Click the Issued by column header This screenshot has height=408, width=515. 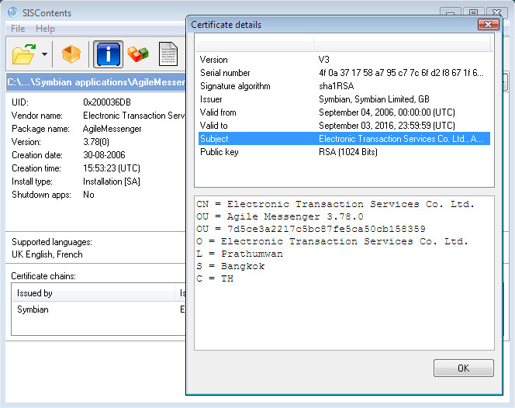[x=94, y=293]
